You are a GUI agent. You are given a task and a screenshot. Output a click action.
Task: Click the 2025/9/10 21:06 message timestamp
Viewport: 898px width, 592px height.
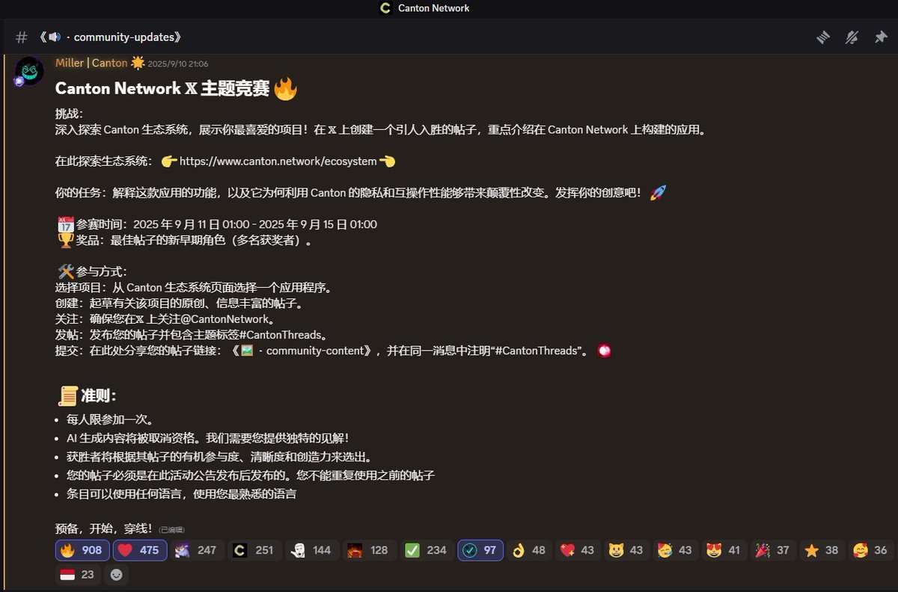tap(178, 64)
